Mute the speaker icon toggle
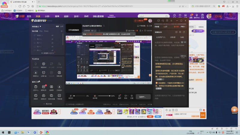 [95, 96]
